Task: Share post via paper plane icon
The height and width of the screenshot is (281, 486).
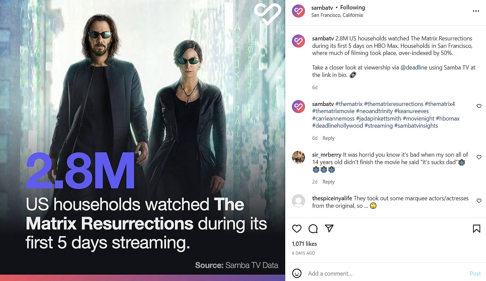Action: (329, 228)
